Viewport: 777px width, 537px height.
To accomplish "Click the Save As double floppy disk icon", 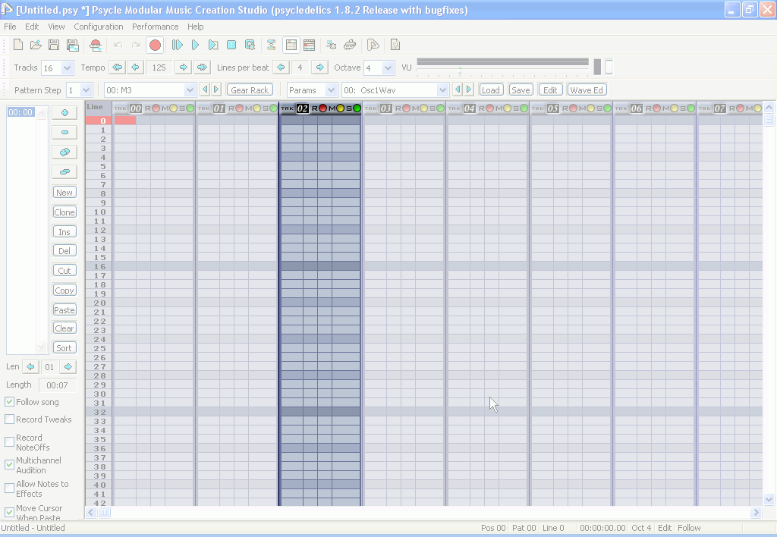I will pos(73,45).
